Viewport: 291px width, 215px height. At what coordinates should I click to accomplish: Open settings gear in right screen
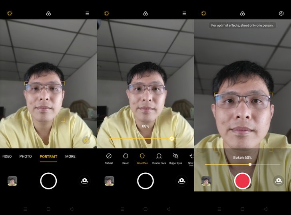click(281, 13)
